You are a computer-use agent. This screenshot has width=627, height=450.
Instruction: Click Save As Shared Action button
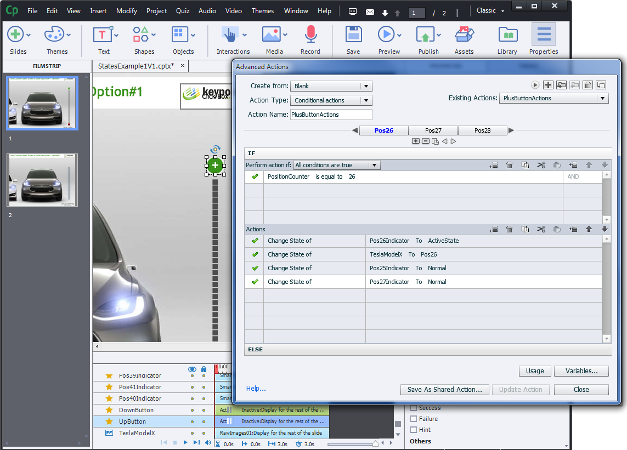(x=444, y=390)
